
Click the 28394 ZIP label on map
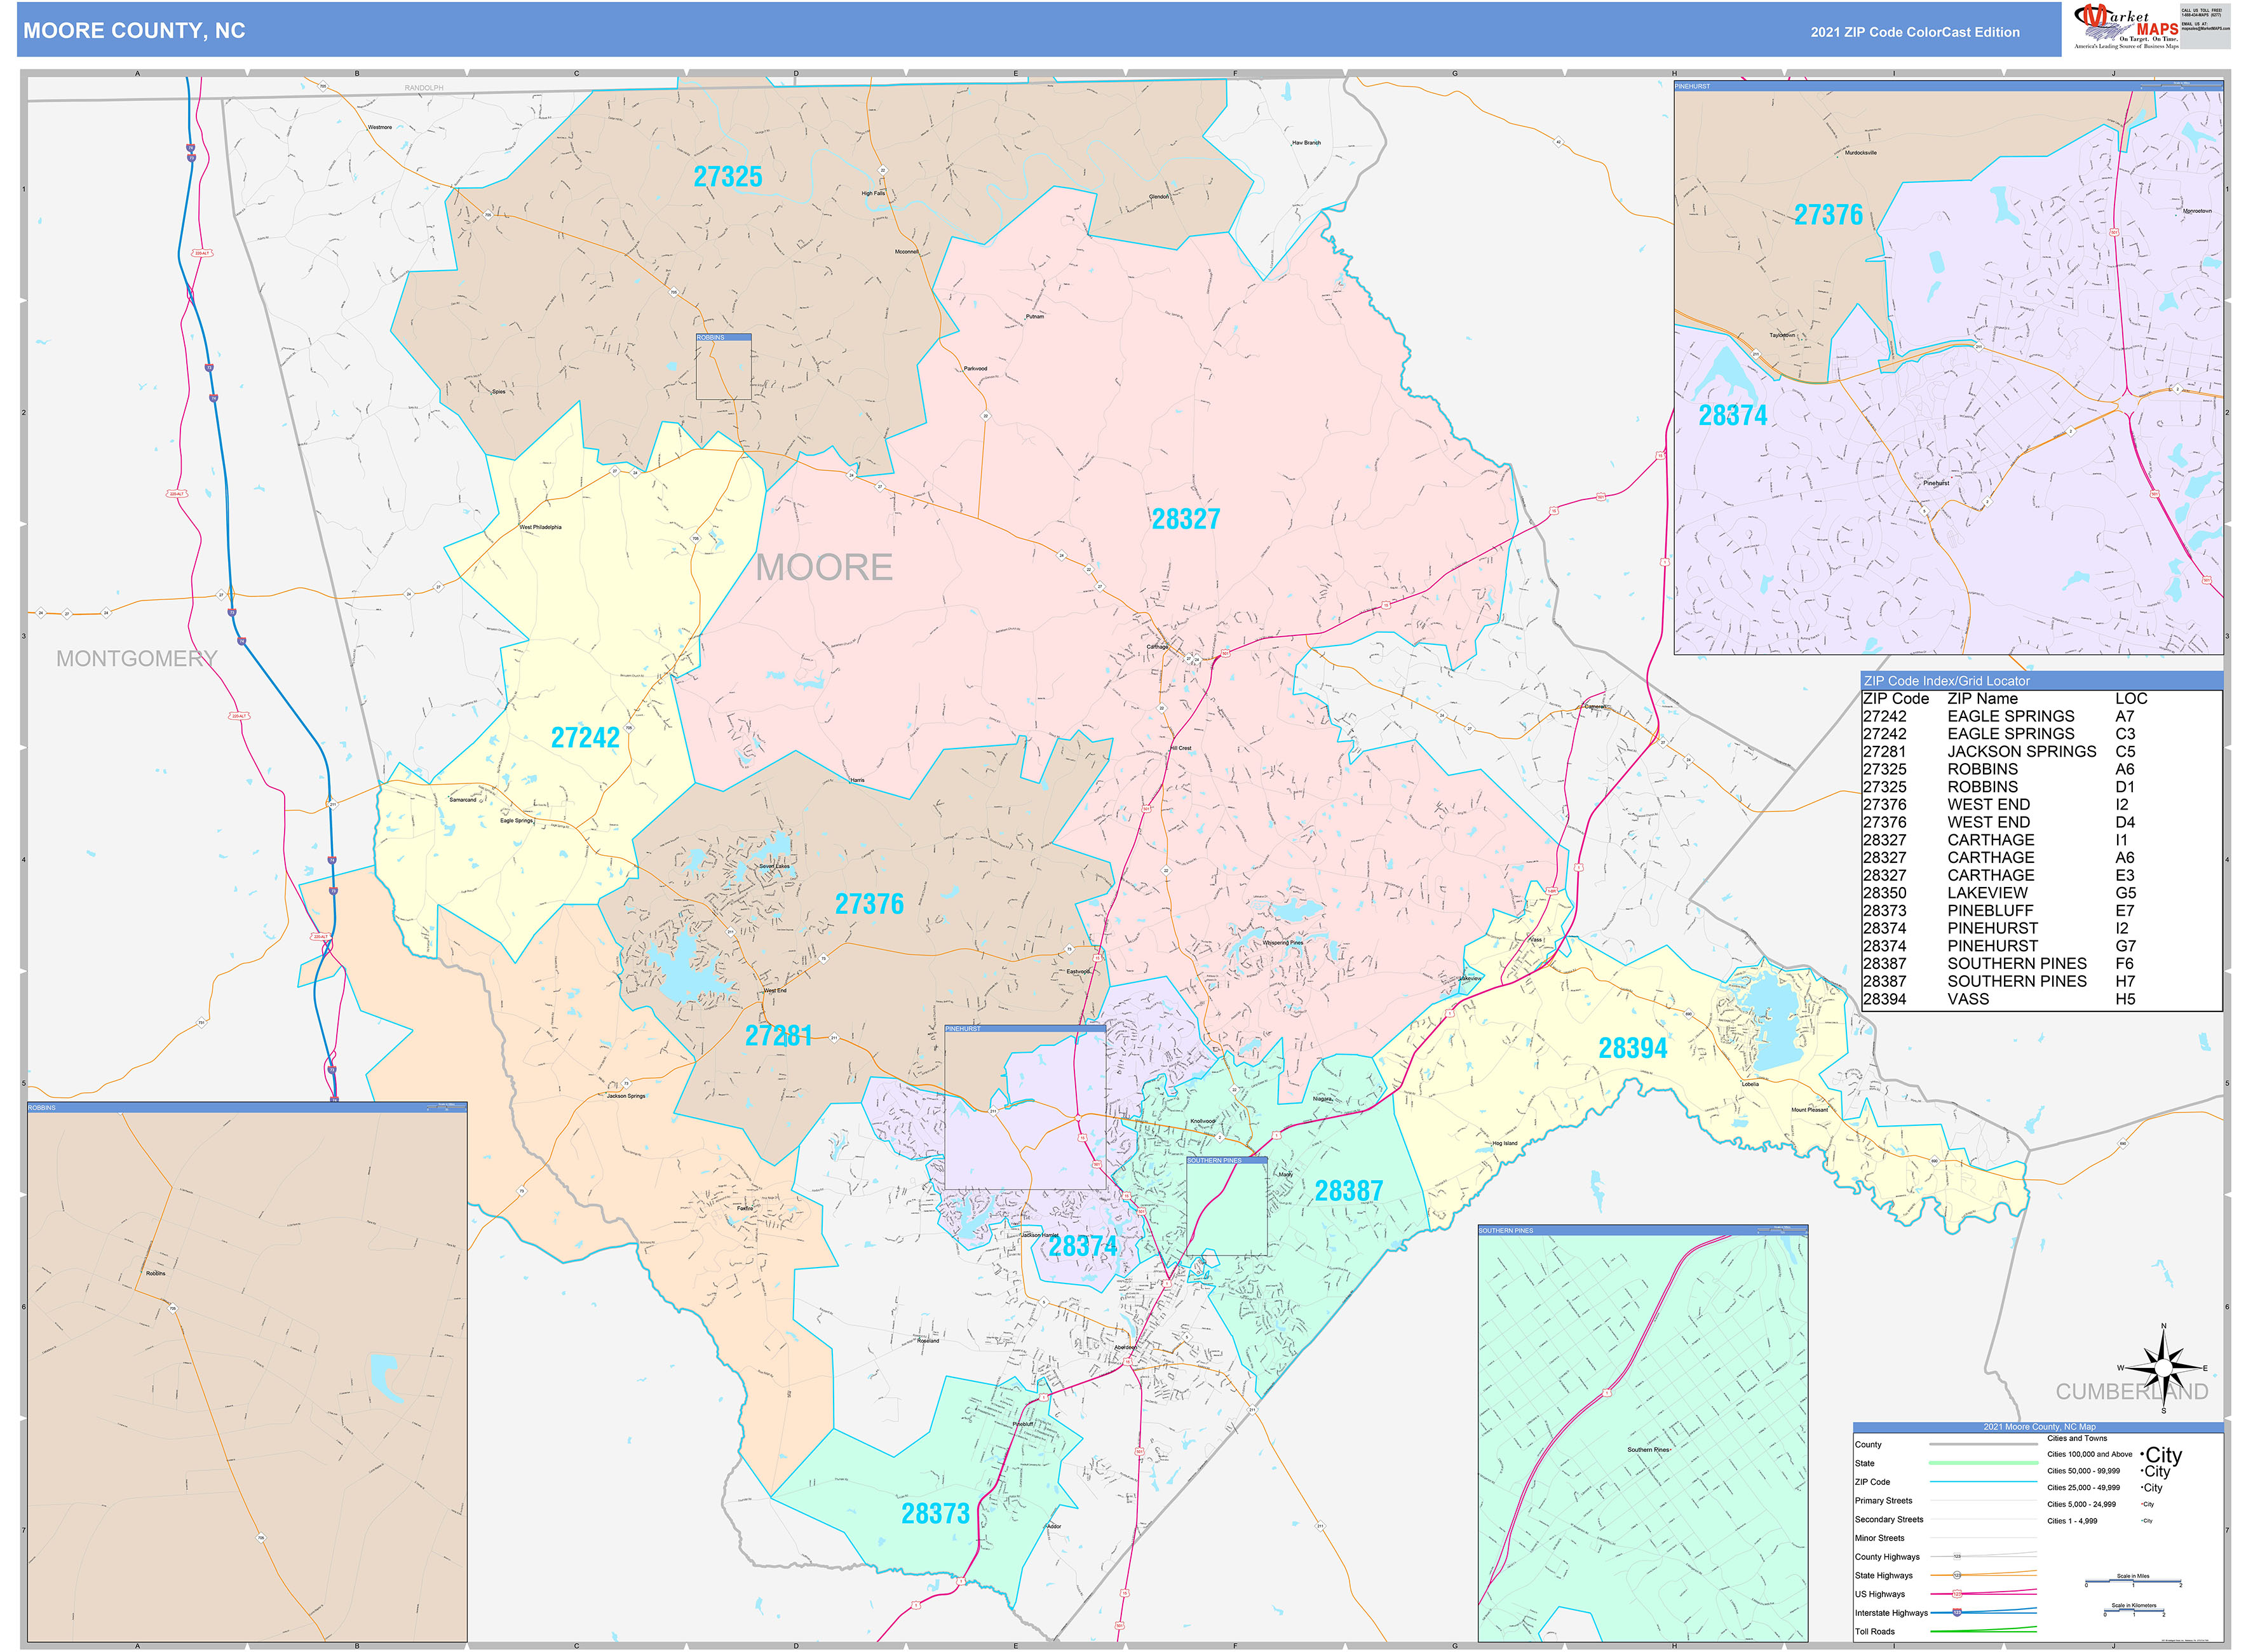click(x=1633, y=1048)
